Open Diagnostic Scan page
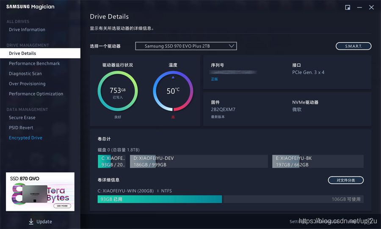The height and width of the screenshot is (229, 381). (25, 74)
